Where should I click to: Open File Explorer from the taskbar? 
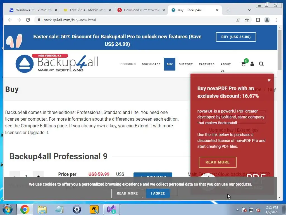point(42,209)
